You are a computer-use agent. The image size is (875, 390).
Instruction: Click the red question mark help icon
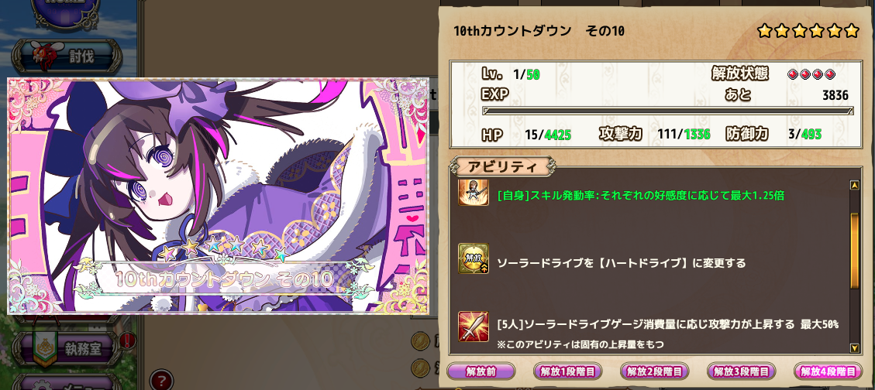(162, 381)
